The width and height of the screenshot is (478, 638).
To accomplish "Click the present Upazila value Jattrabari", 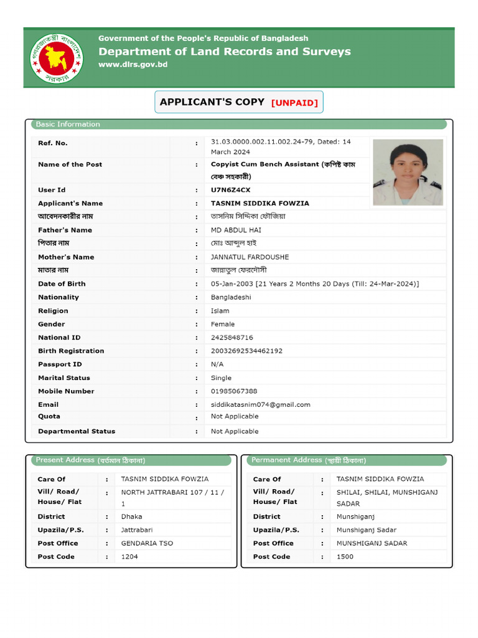I will (x=137, y=530).
